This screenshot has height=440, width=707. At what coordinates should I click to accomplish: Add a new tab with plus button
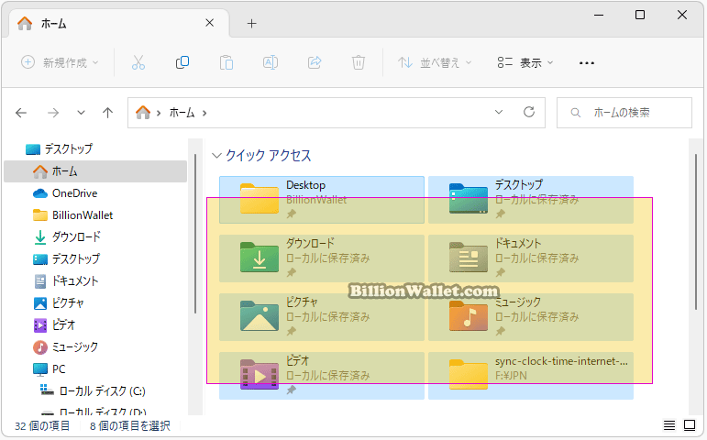[x=251, y=24]
